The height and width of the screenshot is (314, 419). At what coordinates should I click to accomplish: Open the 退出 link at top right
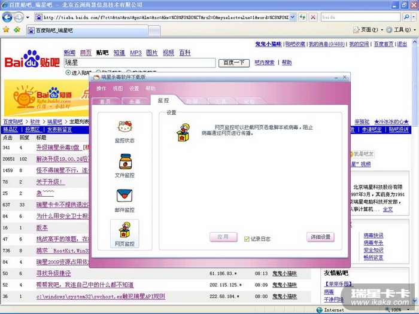(402, 44)
